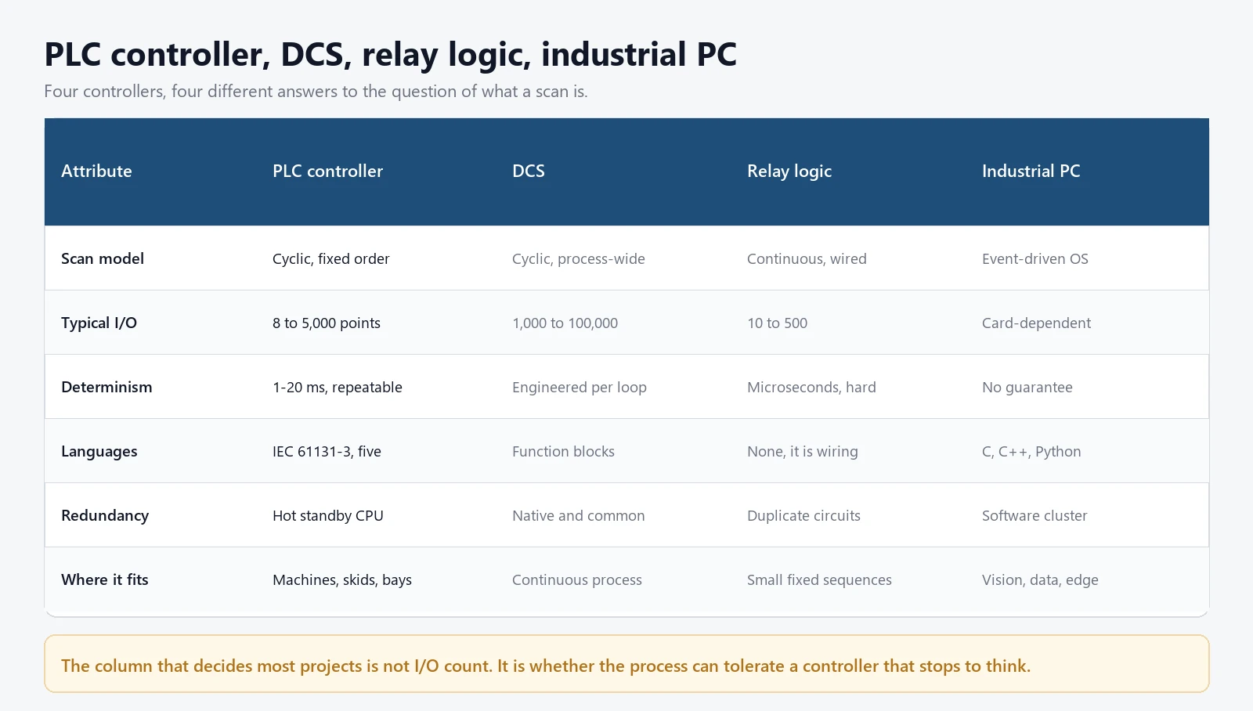The width and height of the screenshot is (1253, 711).
Task: Click the 'No guarantee' cell
Action: tap(1027, 387)
